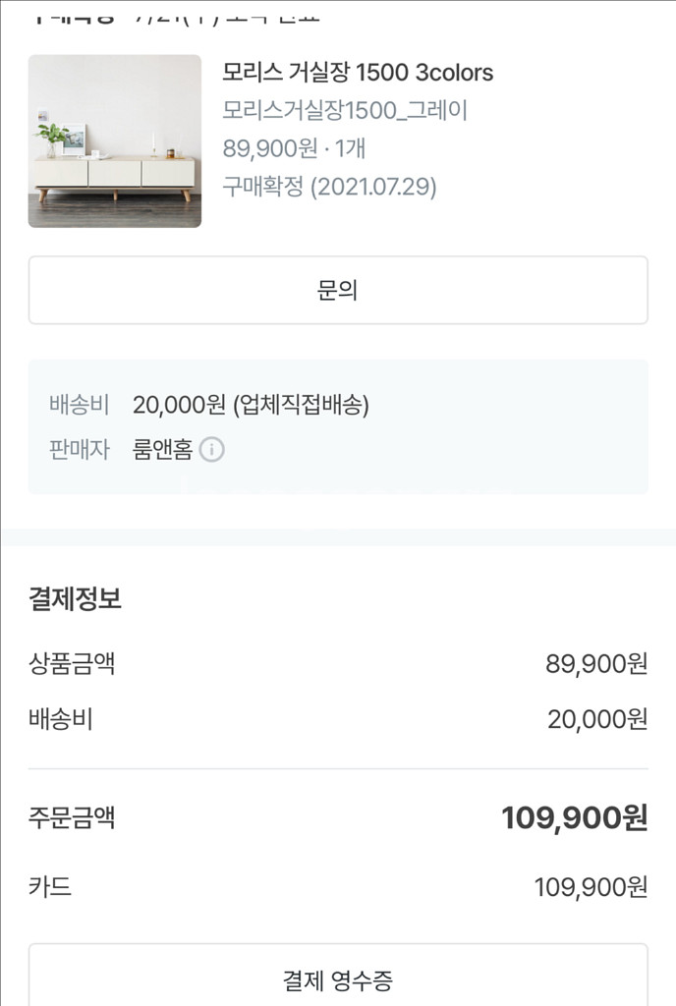Select the 상품금액 label
The width and height of the screenshot is (676, 1006).
point(72,663)
